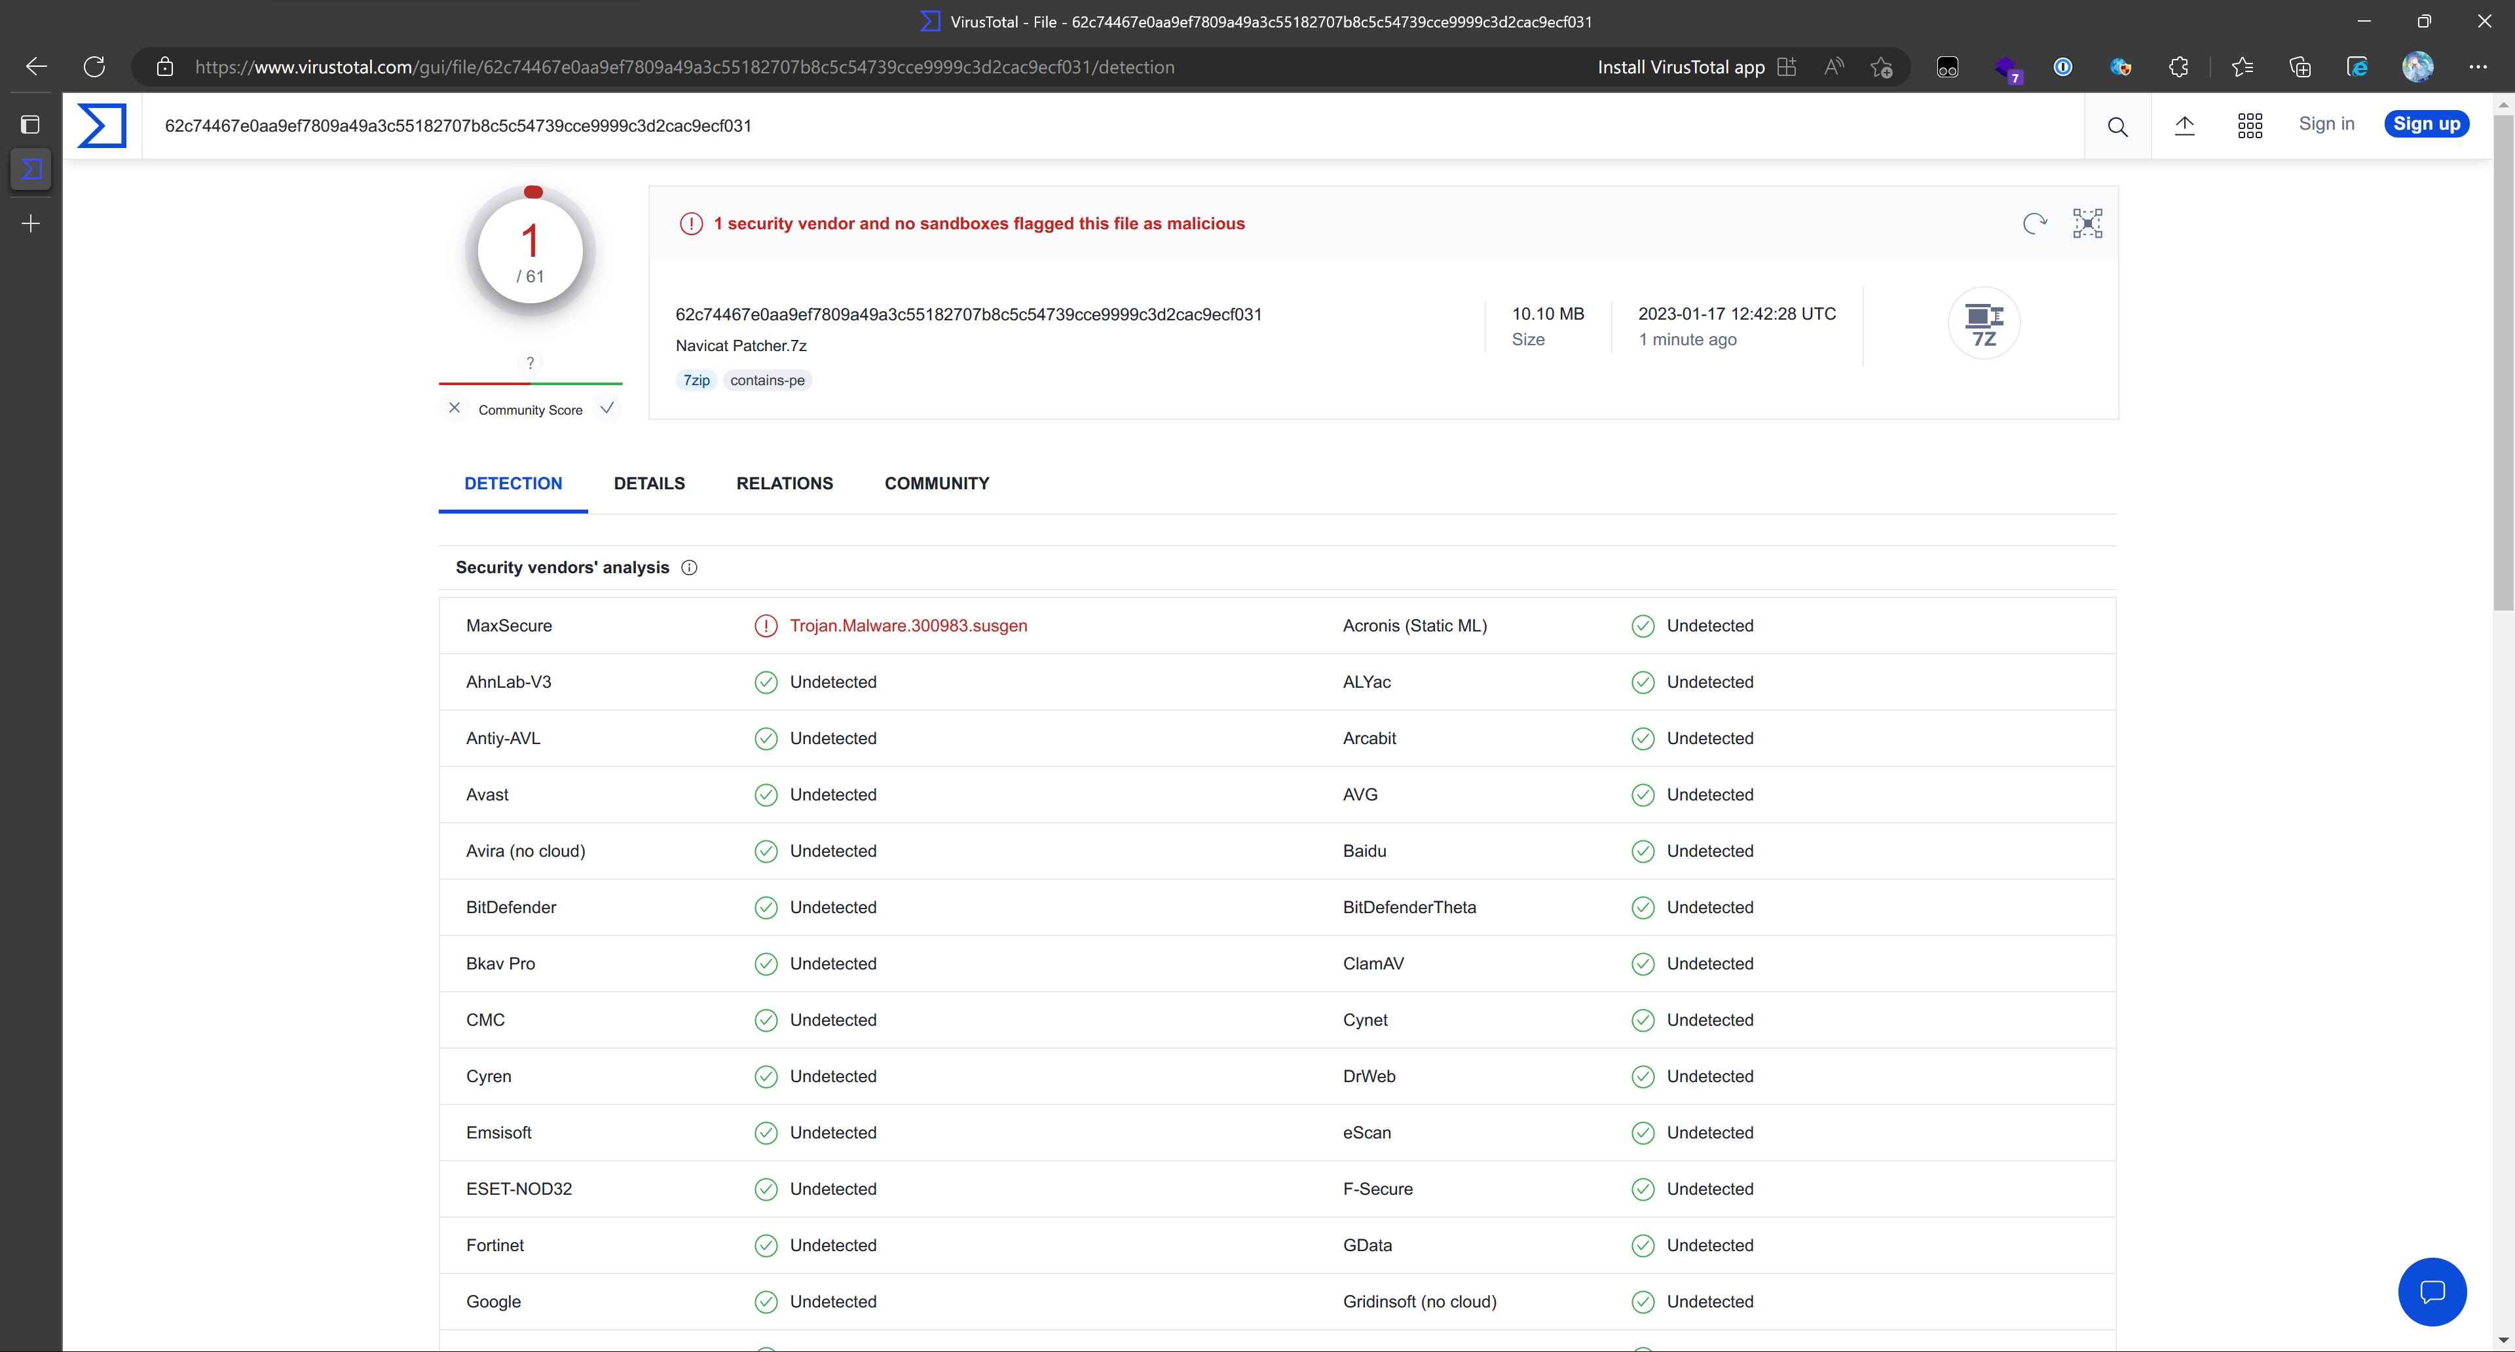Image resolution: width=2515 pixels, height=1352 pixels.
Task: Click the 7zip tag
Action: (x=696, y=380)
